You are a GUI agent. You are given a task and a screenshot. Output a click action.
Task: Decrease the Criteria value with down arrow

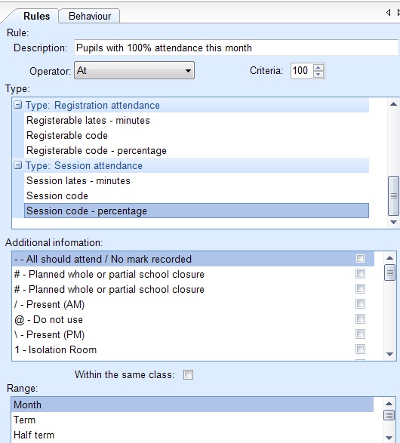point(318,74)
